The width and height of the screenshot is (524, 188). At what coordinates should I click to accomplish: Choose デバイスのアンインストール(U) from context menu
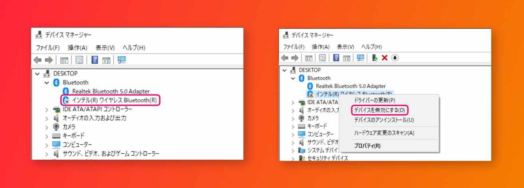pyautogui.click(x=389, y=120)
